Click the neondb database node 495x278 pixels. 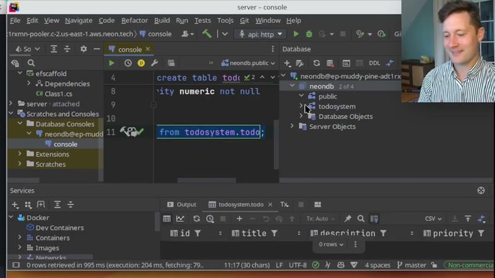coord(321,86)
